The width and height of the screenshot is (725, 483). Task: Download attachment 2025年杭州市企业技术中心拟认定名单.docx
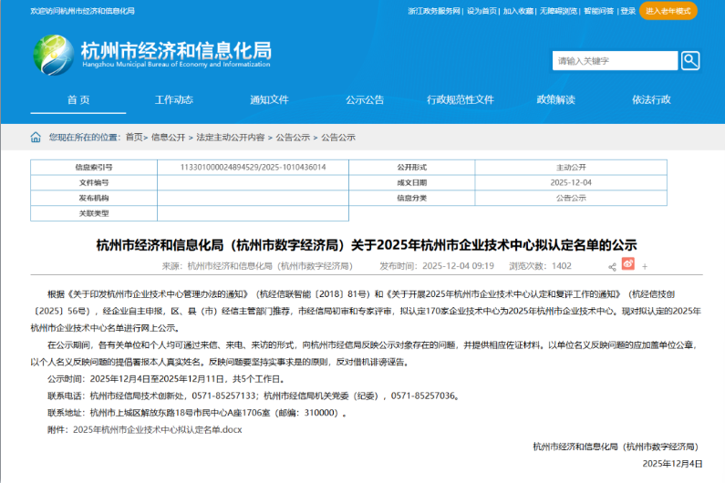click(x=157, y=428)
